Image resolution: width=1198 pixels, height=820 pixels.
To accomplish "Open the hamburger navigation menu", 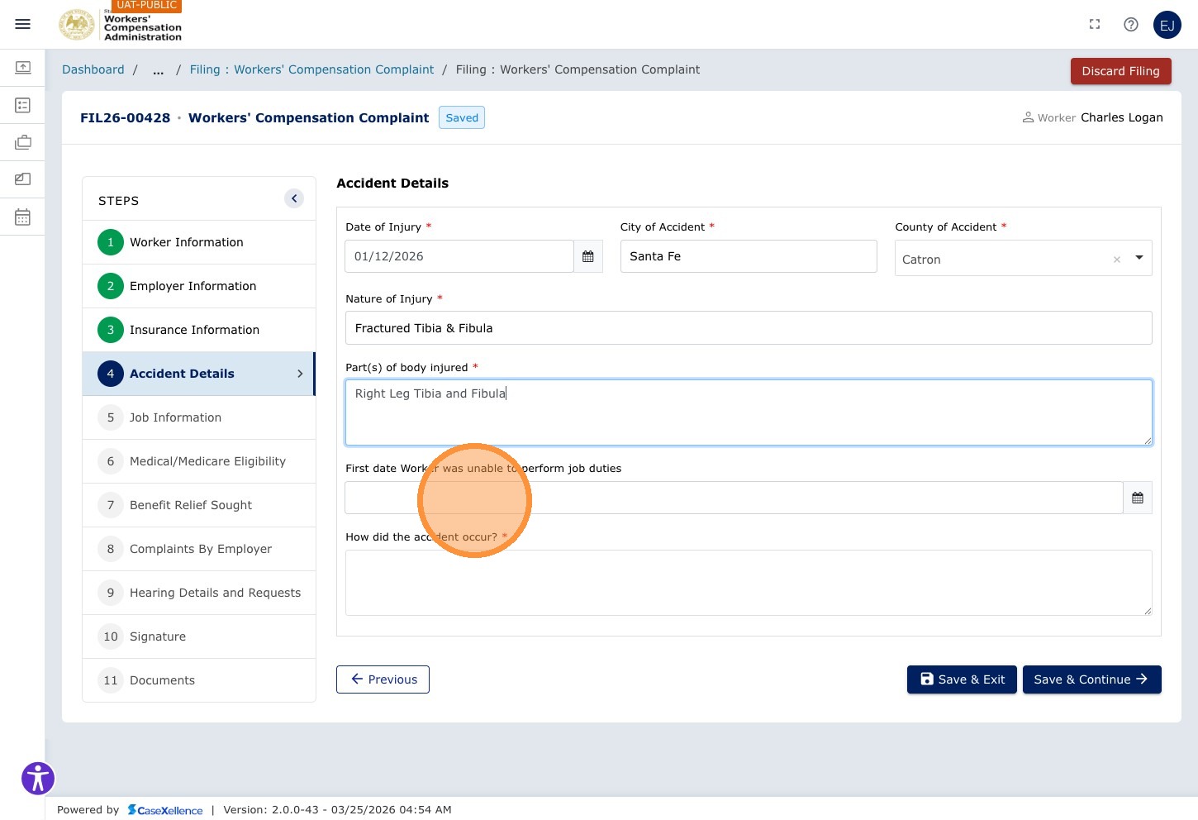I will click(23, 24).
